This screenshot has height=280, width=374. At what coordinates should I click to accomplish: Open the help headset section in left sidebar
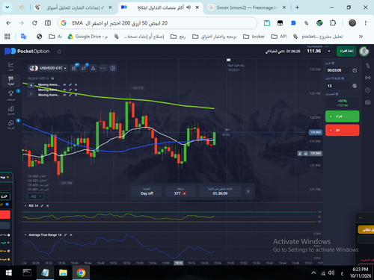coord(10,124)
